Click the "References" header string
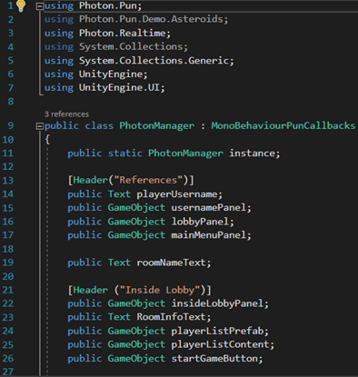 coord(148,180)
